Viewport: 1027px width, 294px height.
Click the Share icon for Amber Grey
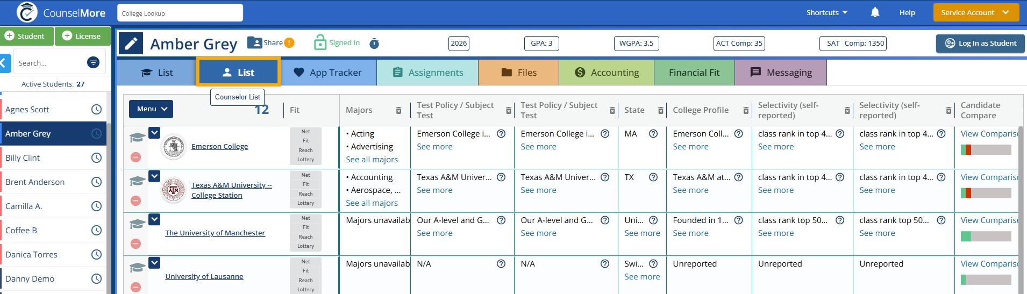[x=255, y=42]
